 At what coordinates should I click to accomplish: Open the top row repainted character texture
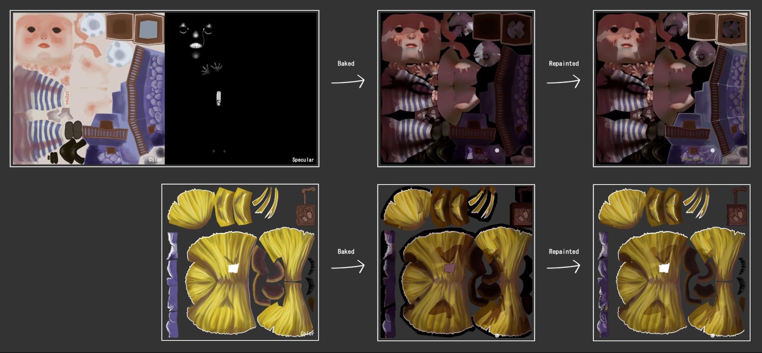(x=671, y=88)
